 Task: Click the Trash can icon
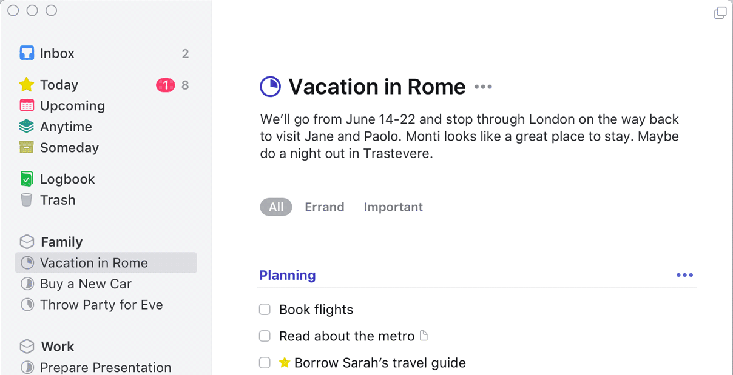click(26, 200)
